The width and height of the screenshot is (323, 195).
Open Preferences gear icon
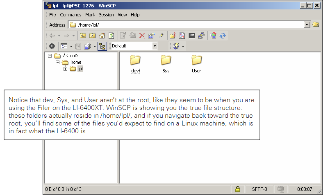pos(52,46)
